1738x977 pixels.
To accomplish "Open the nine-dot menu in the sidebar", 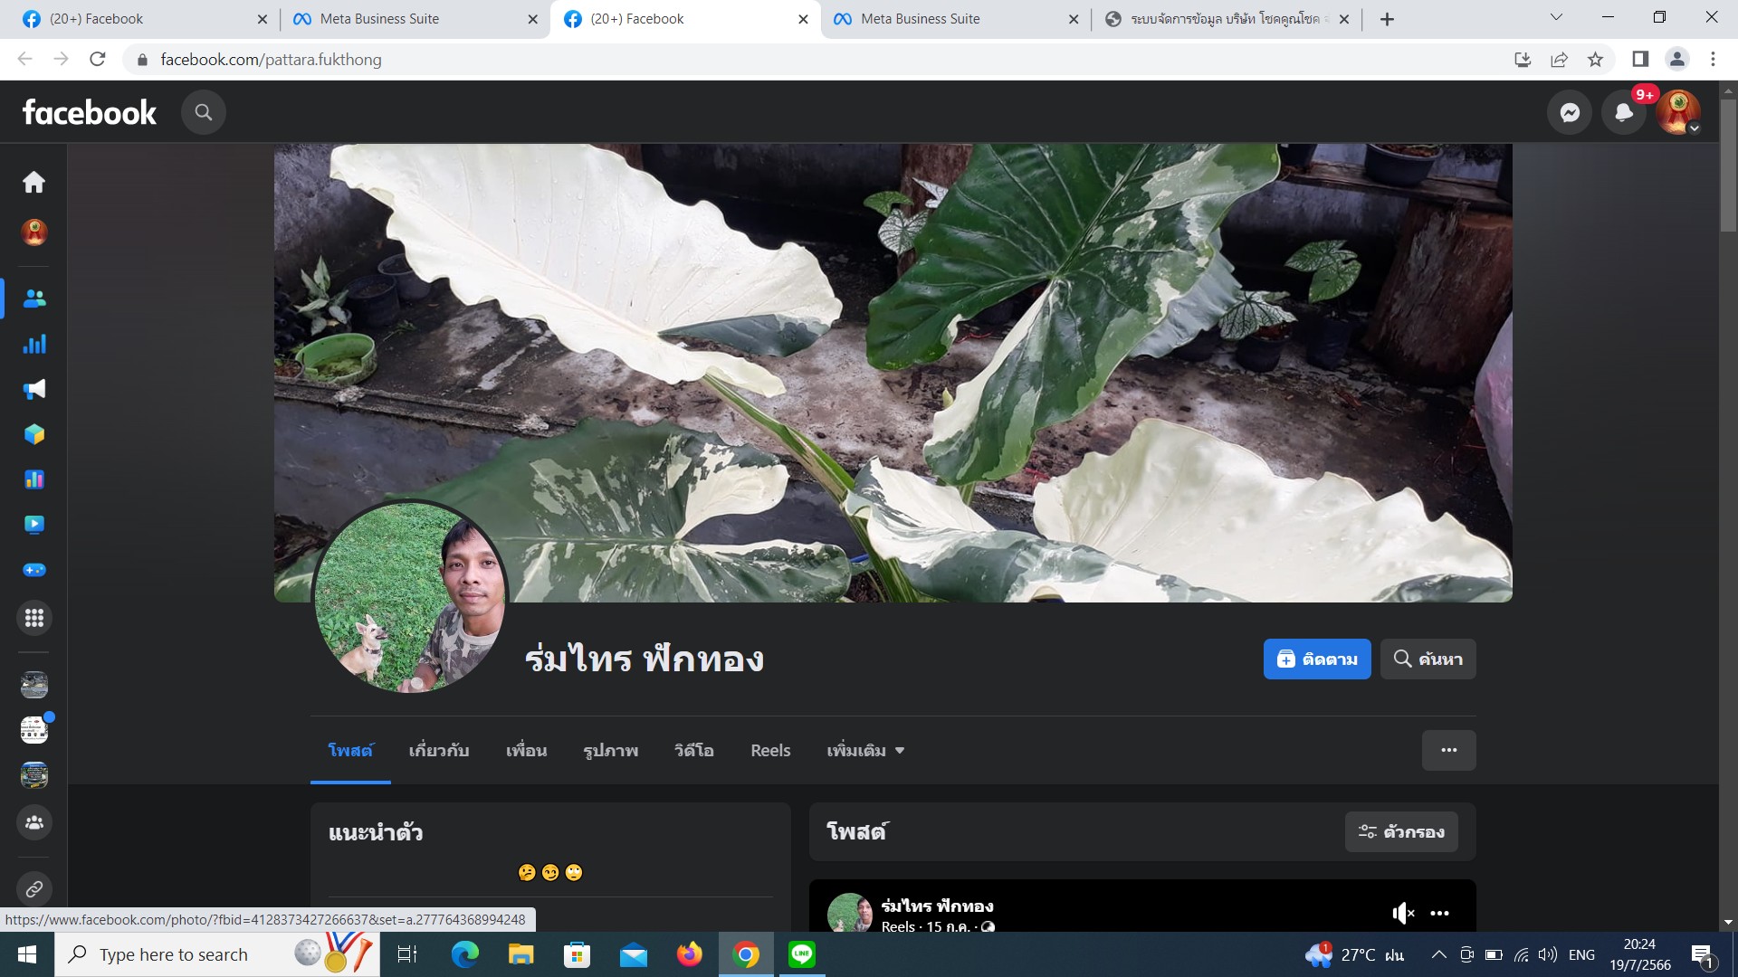I will tap(33, 618).
